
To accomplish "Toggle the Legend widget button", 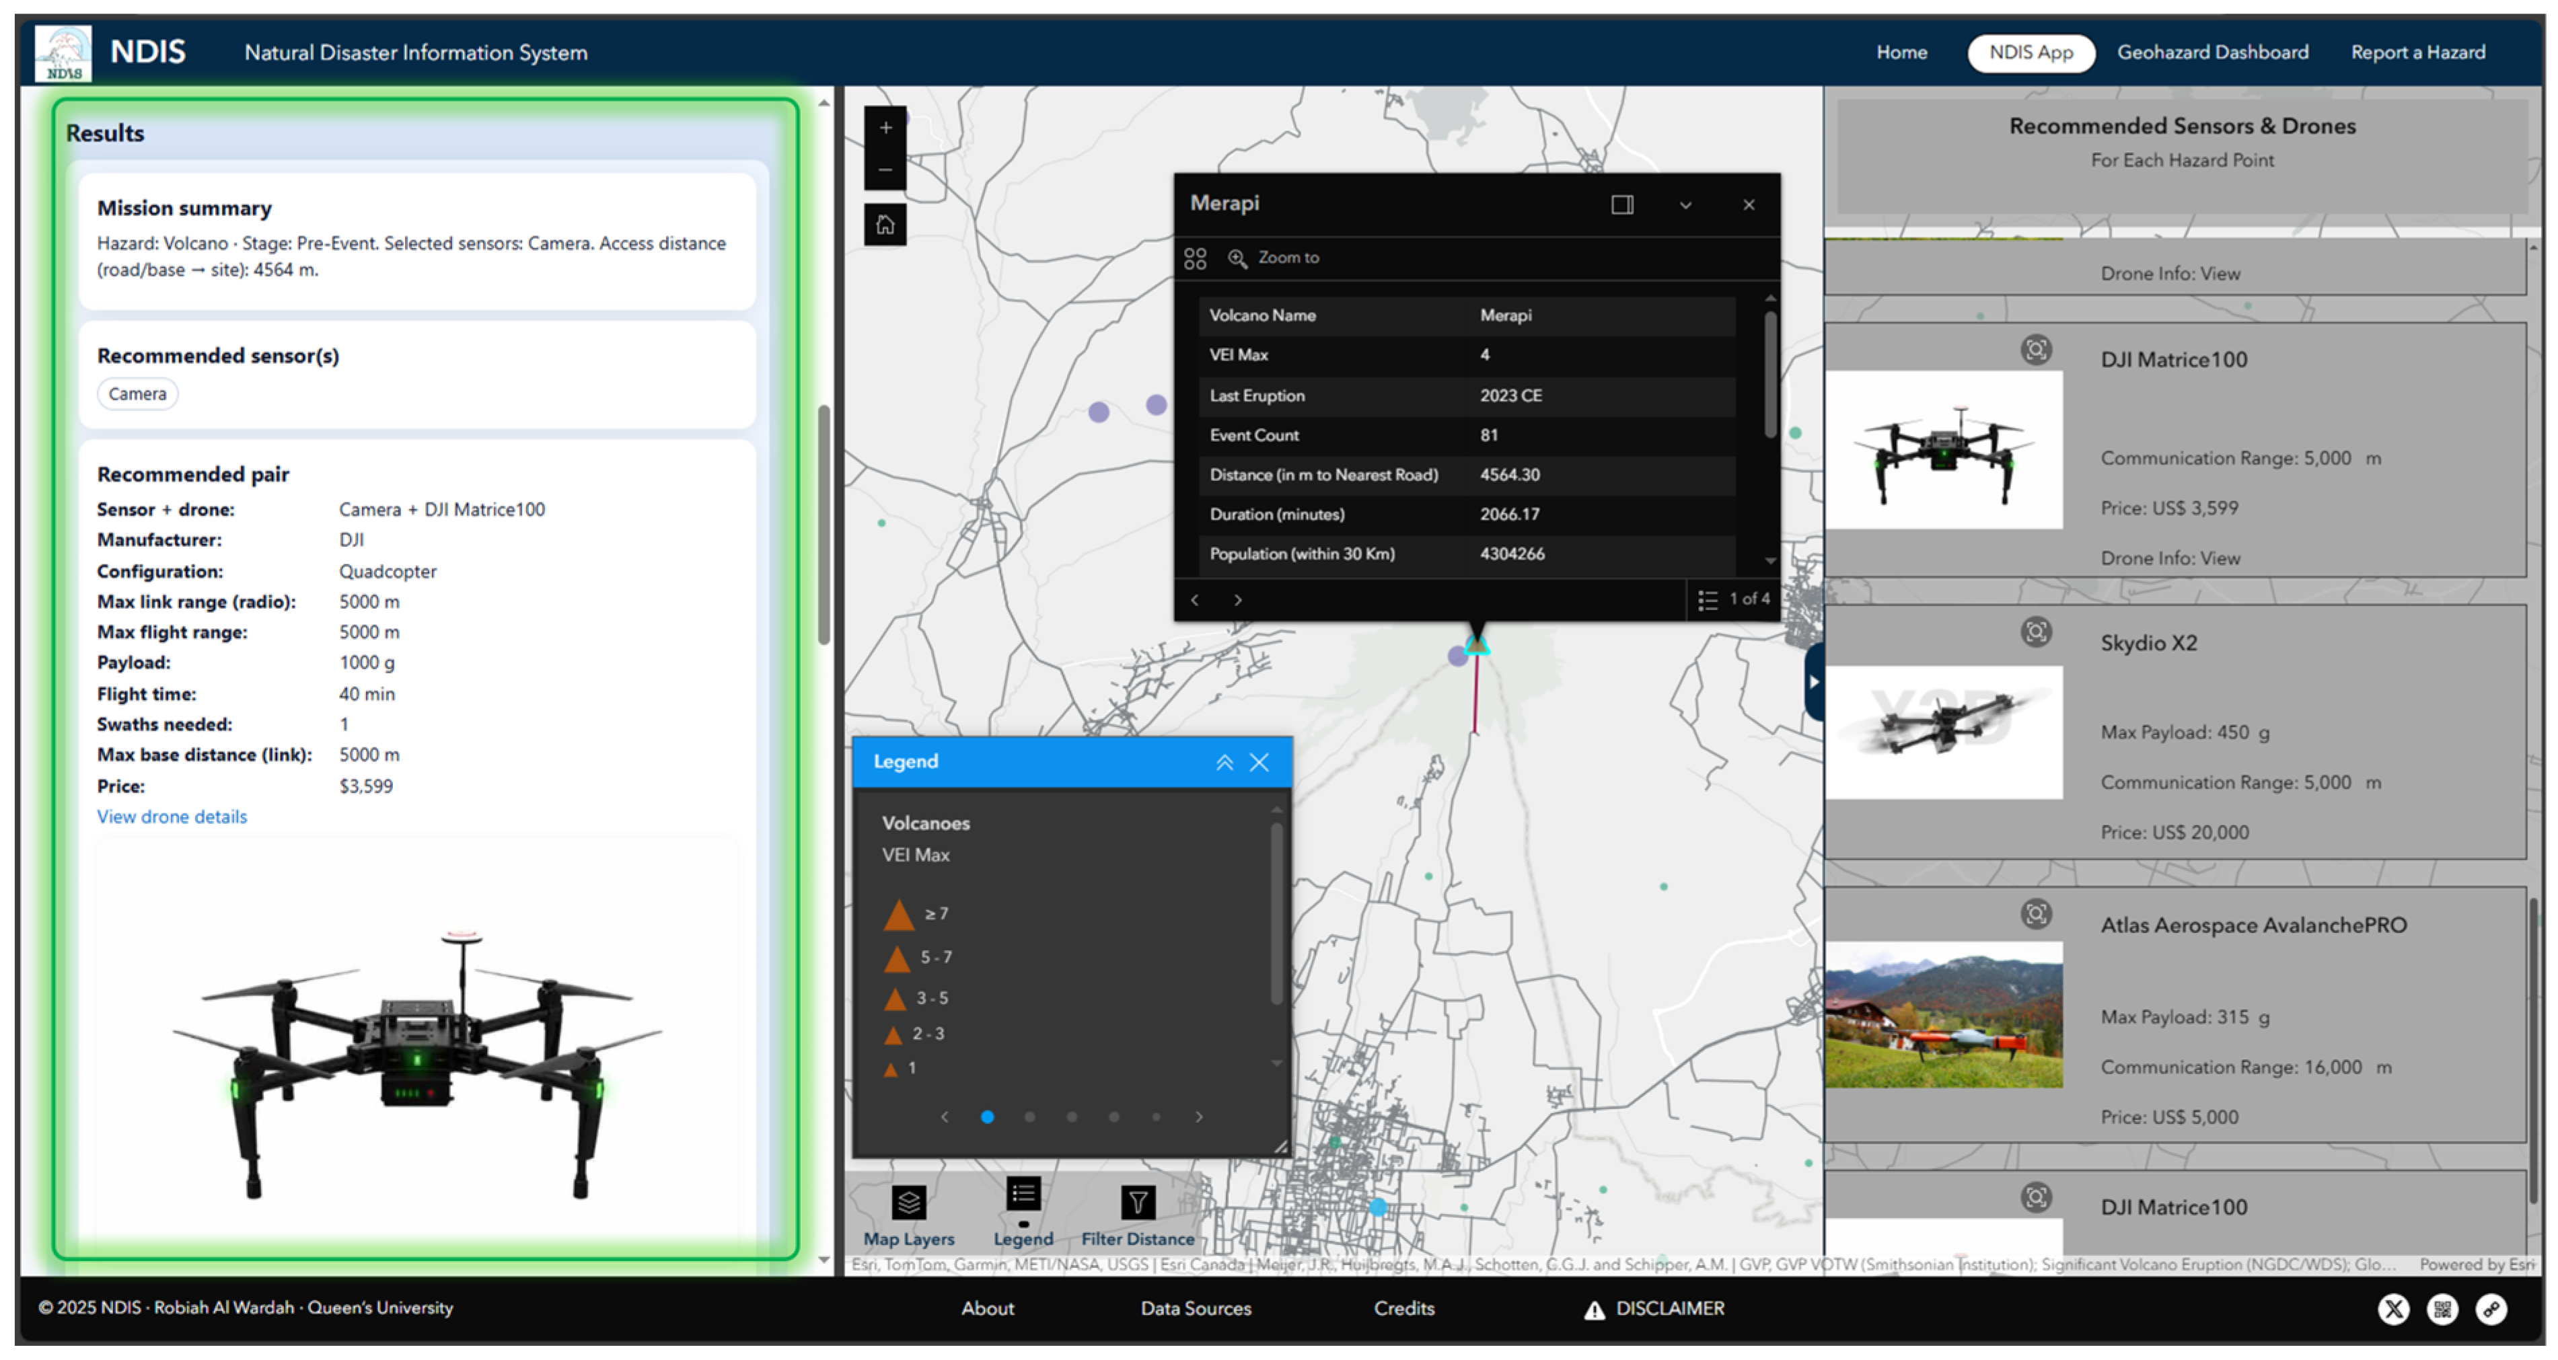I will (x=1023, y=1195).
